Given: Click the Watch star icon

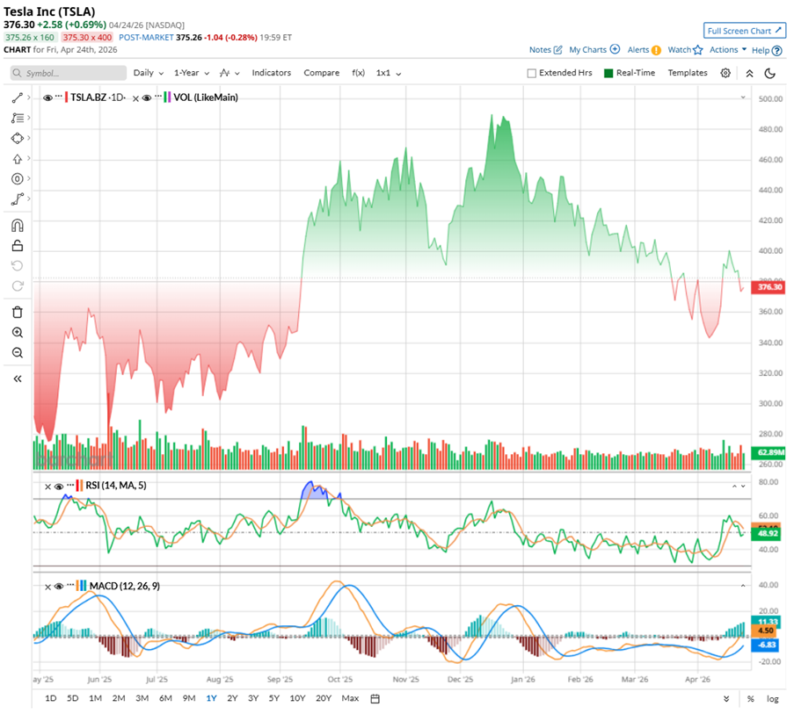Looking at the screenshot, I should [698, 49].
